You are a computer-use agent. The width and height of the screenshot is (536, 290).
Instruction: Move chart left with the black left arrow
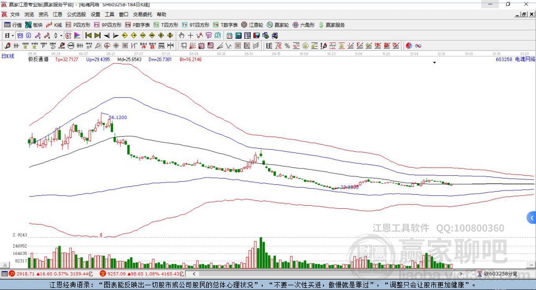107,36
